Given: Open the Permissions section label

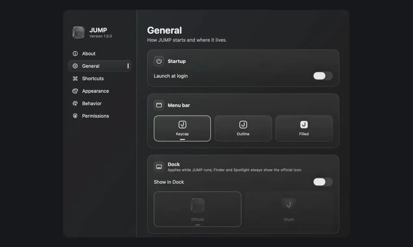Looking at the screenshot, I should [96, 116].
